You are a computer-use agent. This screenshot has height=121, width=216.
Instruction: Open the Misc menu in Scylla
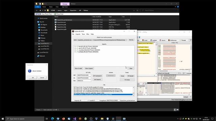point(88,34)
